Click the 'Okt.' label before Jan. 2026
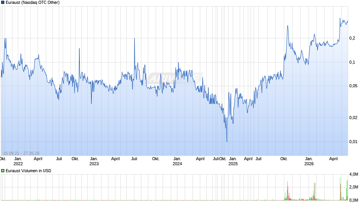The height and width of the screenshot is (204, 364). tap(284, 159)
